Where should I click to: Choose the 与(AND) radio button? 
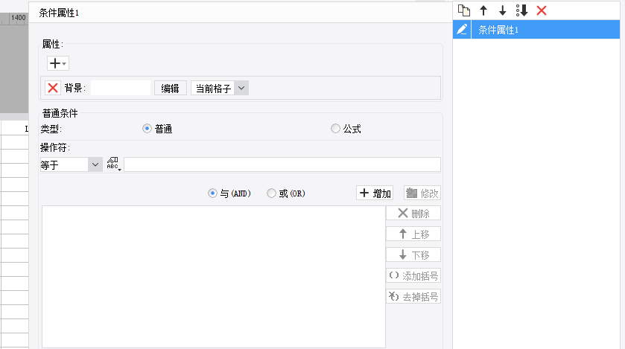(x=212, y=193)
